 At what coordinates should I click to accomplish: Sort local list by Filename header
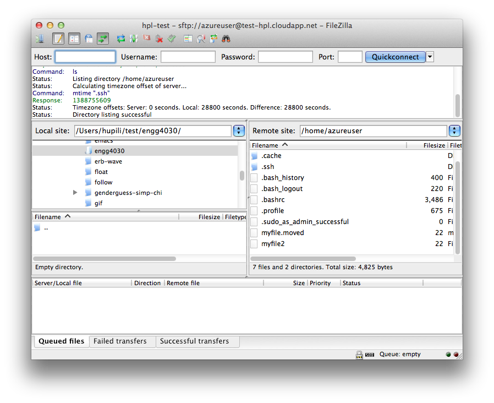coord(106,217)
